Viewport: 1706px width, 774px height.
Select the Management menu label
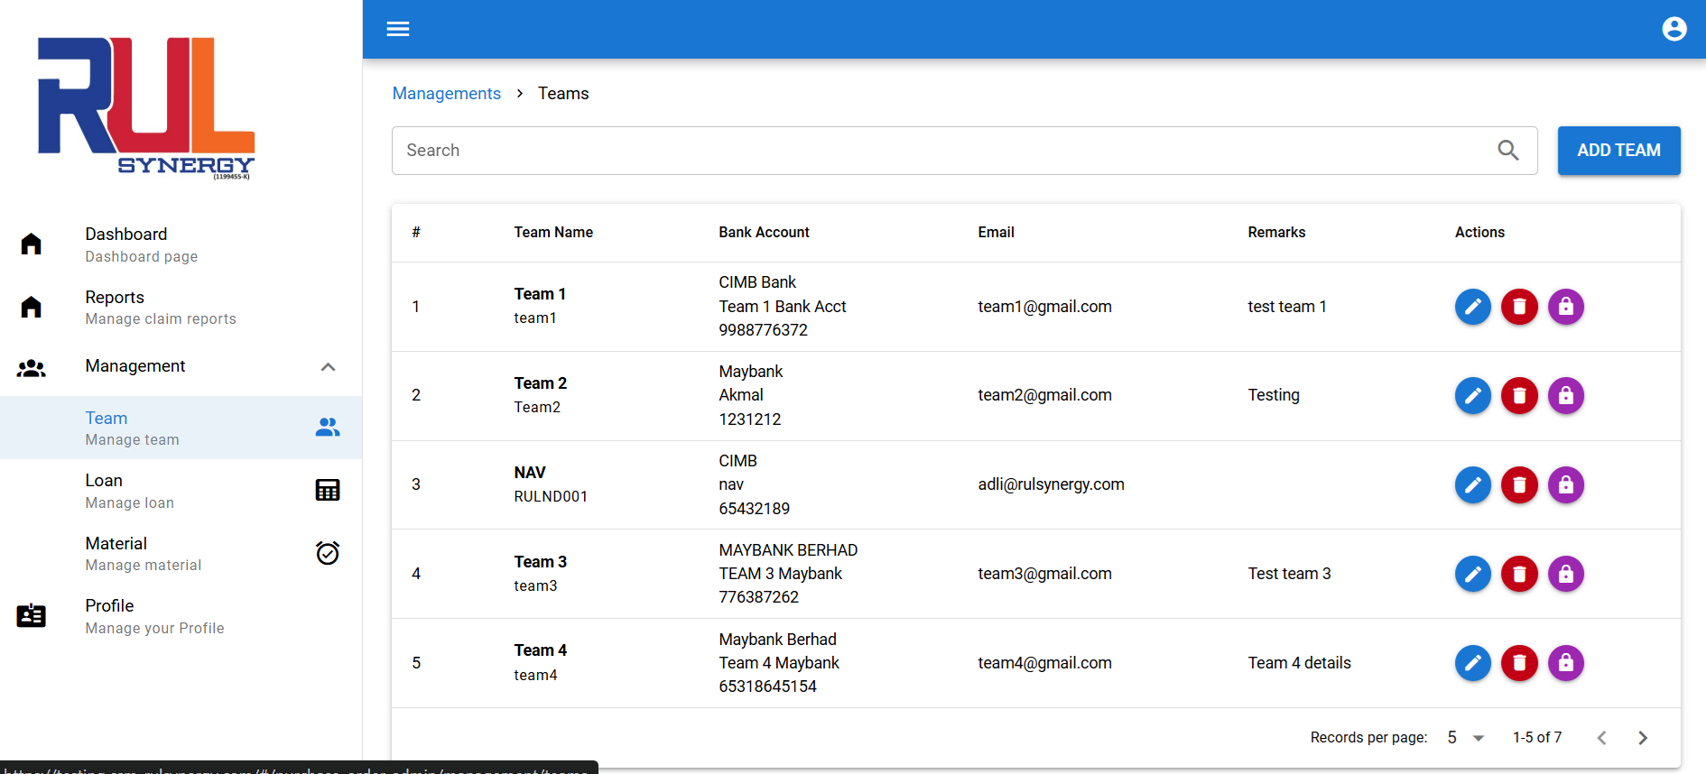[x=135, y=366]
